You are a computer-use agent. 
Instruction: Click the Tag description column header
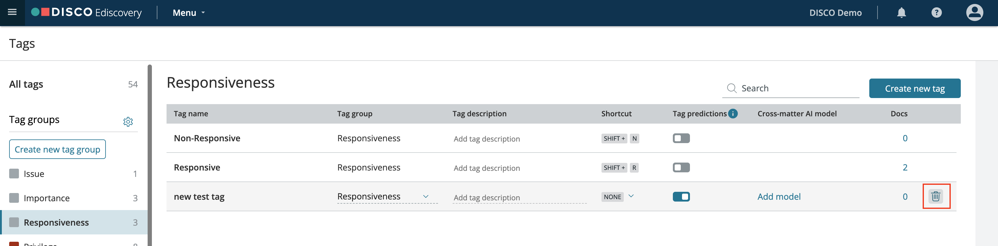tap(479, 114)
